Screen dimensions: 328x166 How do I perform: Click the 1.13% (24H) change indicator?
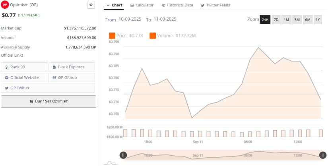(x=29, y=15)
